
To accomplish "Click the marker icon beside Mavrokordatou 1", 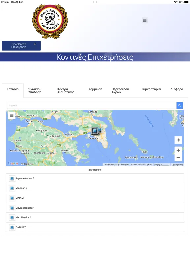I will click(12, 208).
